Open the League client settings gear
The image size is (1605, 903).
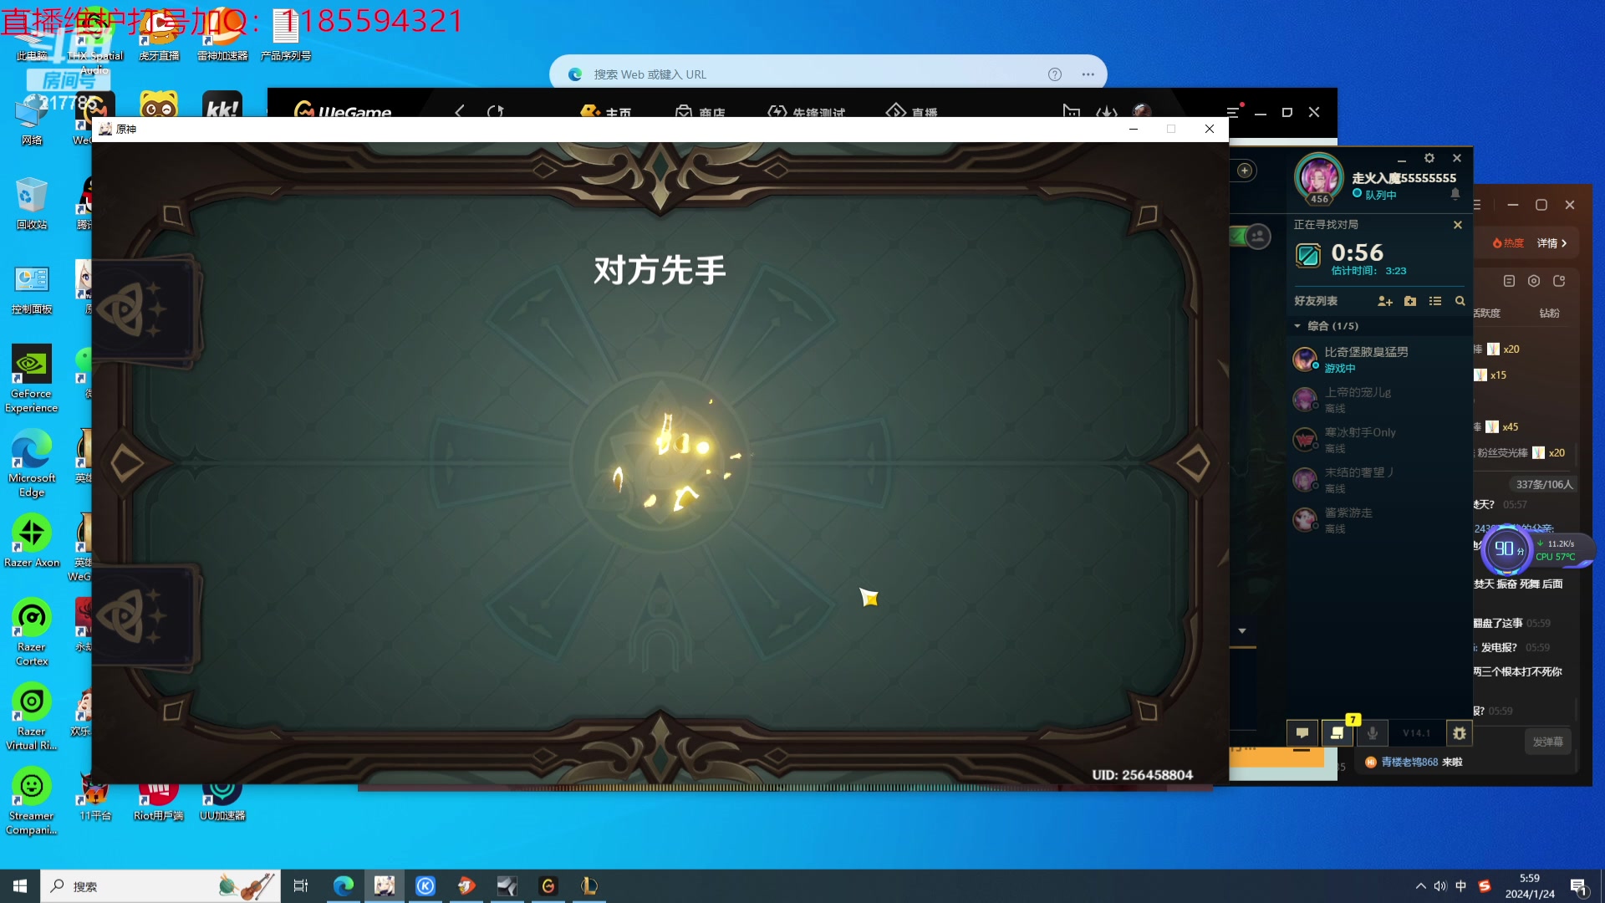point(1429,158)
